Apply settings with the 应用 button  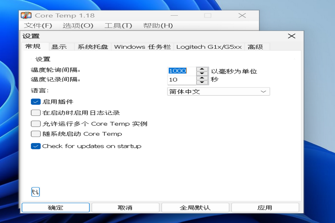265,207
